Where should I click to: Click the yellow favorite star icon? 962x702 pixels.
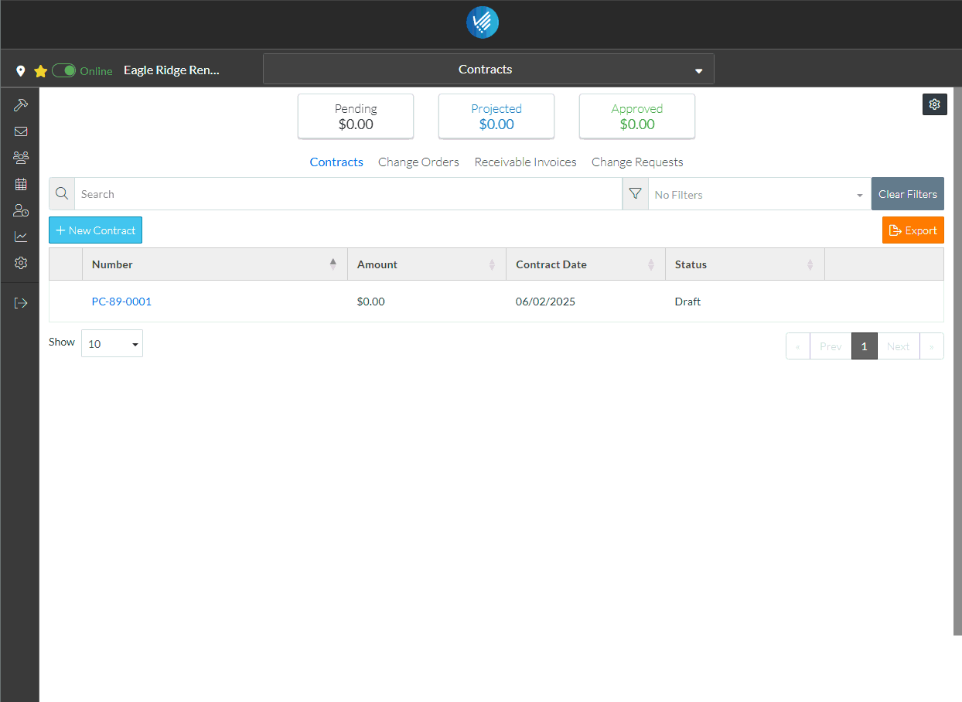click(41, 71)
